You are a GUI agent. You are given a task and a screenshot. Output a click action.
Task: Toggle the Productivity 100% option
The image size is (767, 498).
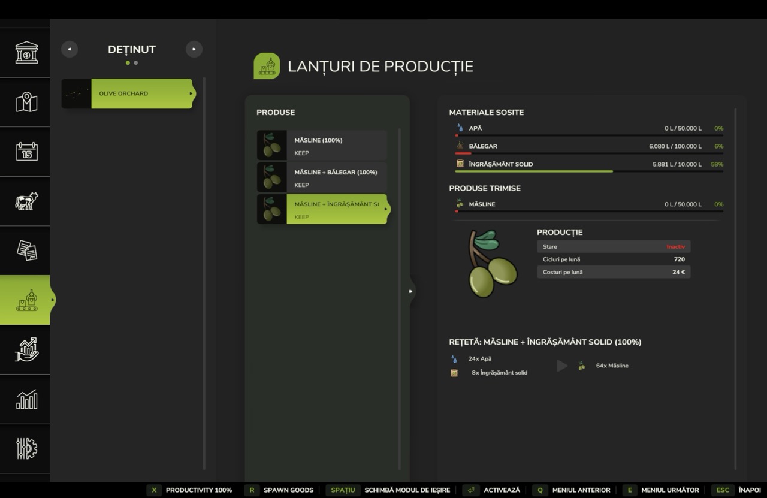click(x=191, y=490)
